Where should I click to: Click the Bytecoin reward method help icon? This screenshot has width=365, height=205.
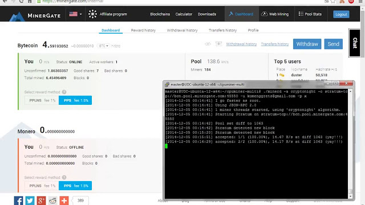(64, 92)
